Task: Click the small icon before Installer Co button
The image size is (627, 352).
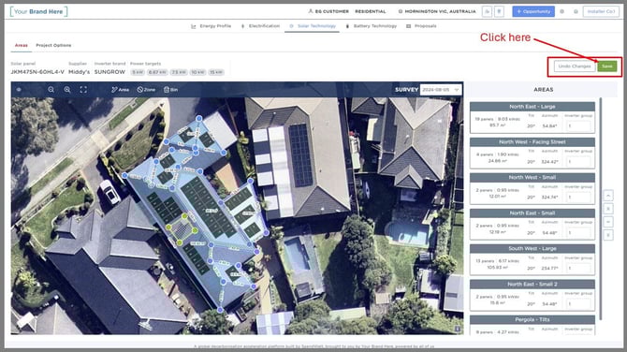Action: coord(576,11)
